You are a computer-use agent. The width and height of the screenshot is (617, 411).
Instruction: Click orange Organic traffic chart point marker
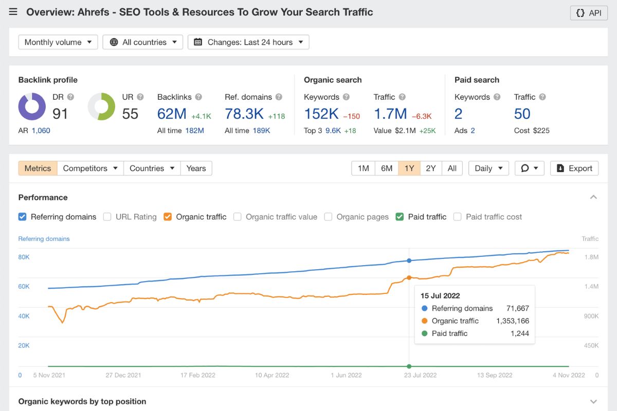pyautogui.click(x=409, y=277)
